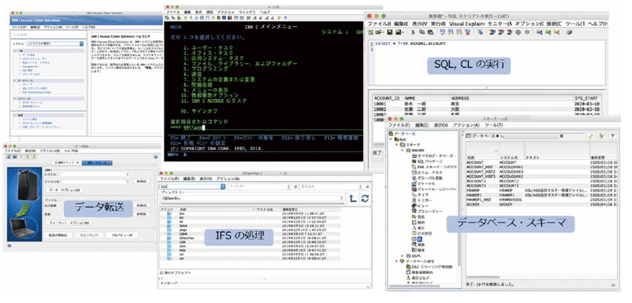Click the ジャーナル icon in Schema tree
Viewport: 632px width, 303px height.
[x=414, y=183]
